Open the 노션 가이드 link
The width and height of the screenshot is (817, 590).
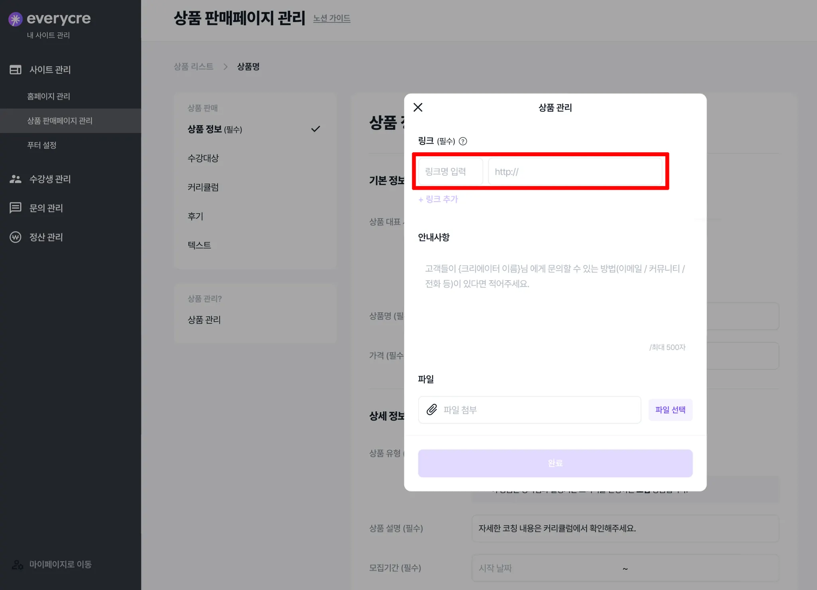coord(332,18)
